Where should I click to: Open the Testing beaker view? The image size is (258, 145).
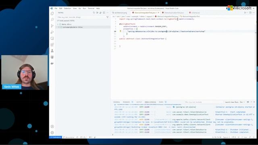pos(52,51)
